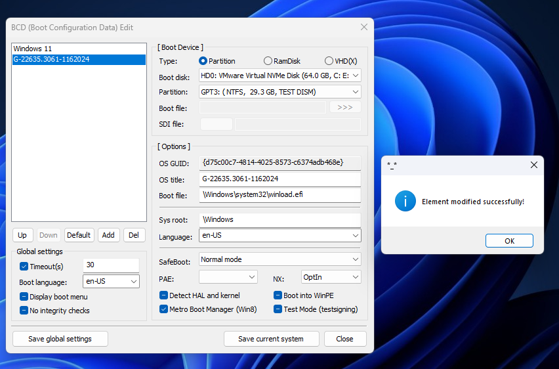The height and width of the screenshot is (369, 559).
Task: Edit the OS title field
Action: point(280,179)
